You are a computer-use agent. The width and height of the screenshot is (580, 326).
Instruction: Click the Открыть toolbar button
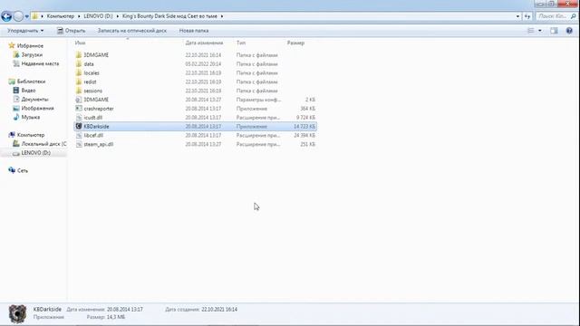tap(72, 31)
